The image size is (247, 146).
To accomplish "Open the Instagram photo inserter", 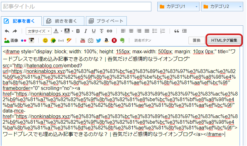I will (31, 40).
